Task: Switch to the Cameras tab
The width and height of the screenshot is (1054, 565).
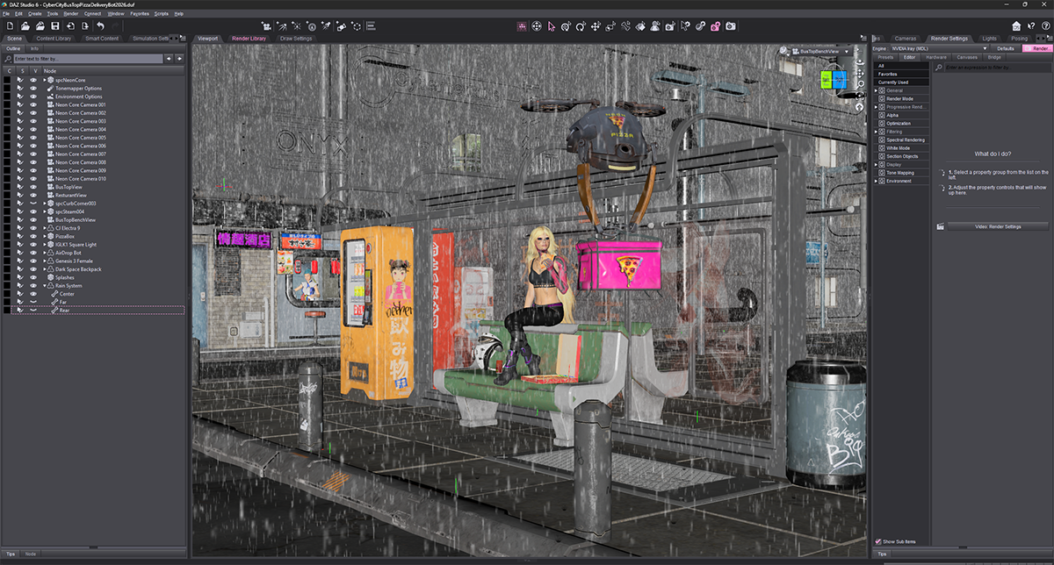Action: [905, 39]
